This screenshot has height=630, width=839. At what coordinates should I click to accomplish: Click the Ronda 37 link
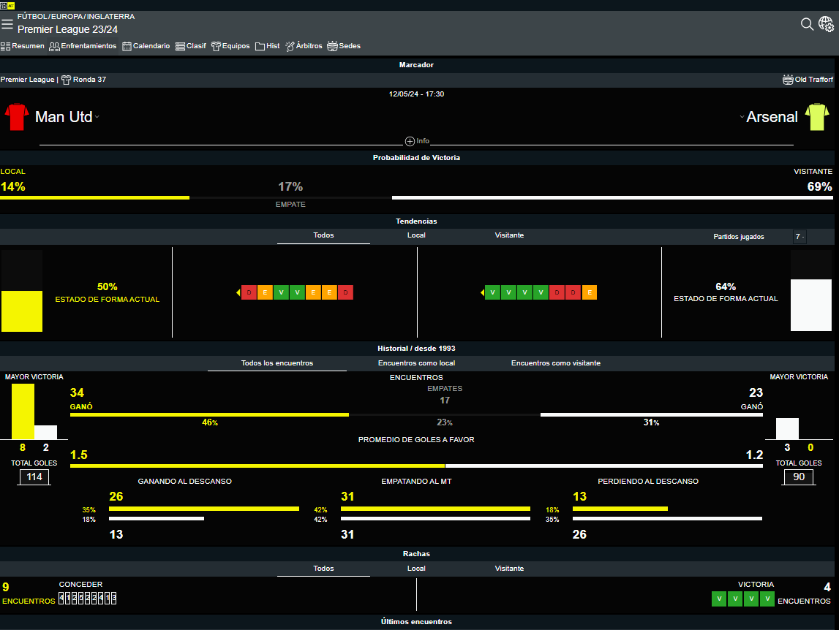(x=84, y=80)
